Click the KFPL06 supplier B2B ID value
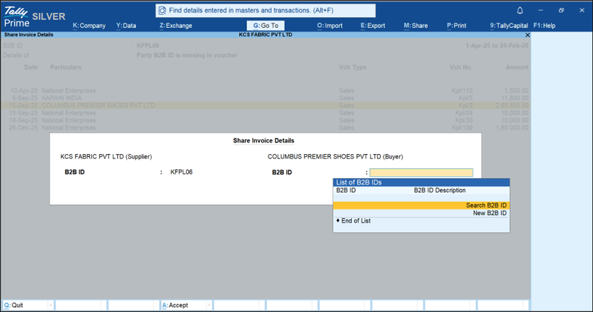593x312 pixels. click(x=181, y=172)
